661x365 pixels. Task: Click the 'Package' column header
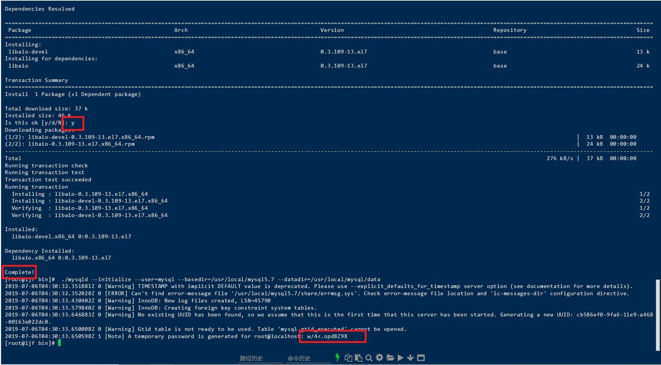pyautogui.click(x=20, y=30)
